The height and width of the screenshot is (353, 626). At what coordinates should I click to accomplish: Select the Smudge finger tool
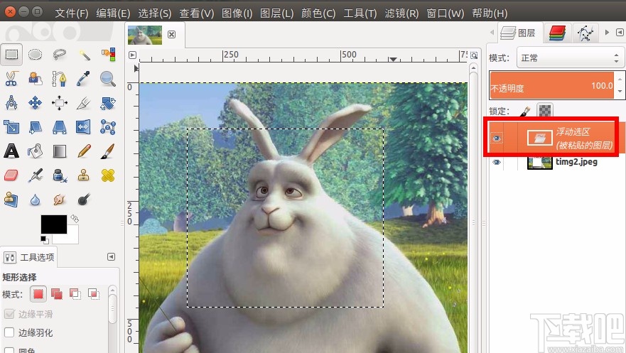point(60,200)
